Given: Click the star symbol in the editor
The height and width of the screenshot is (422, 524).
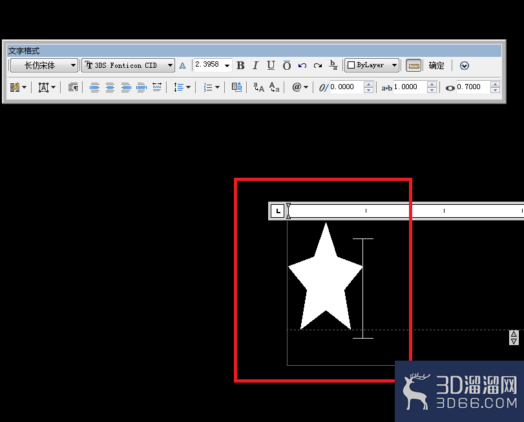Looking at the screenshot, I should click(x=326, y=277).
